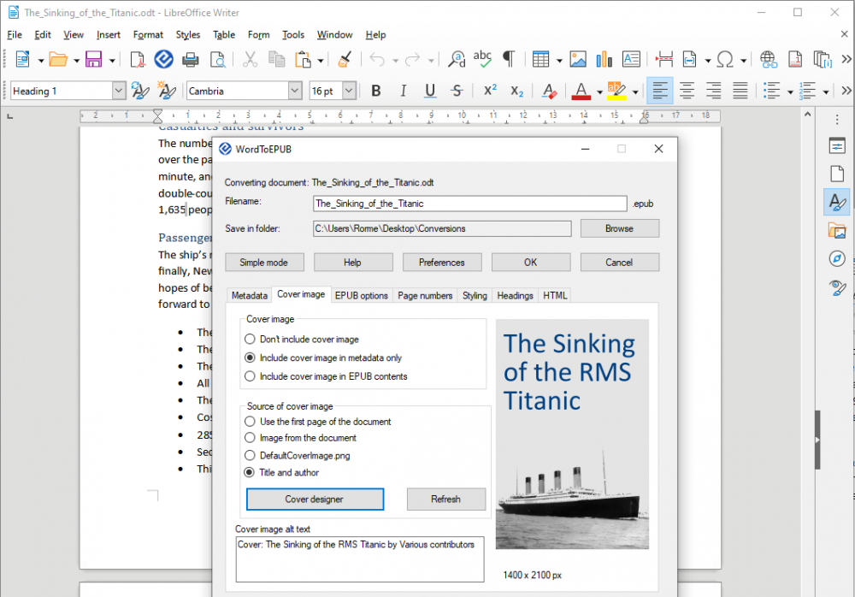The width and height of the screenshot is (855, 597).
Task: Choose Image from the document option
Action: pyautogui.click(x=300, y=438)
